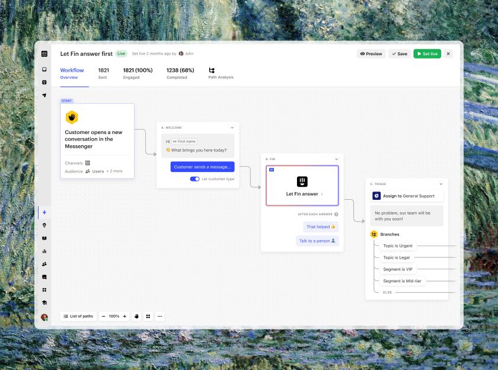Collapse the B. Fin block chevron
Image resolution: width=498 pixels, height=370 pixels.
click(336, 159)
